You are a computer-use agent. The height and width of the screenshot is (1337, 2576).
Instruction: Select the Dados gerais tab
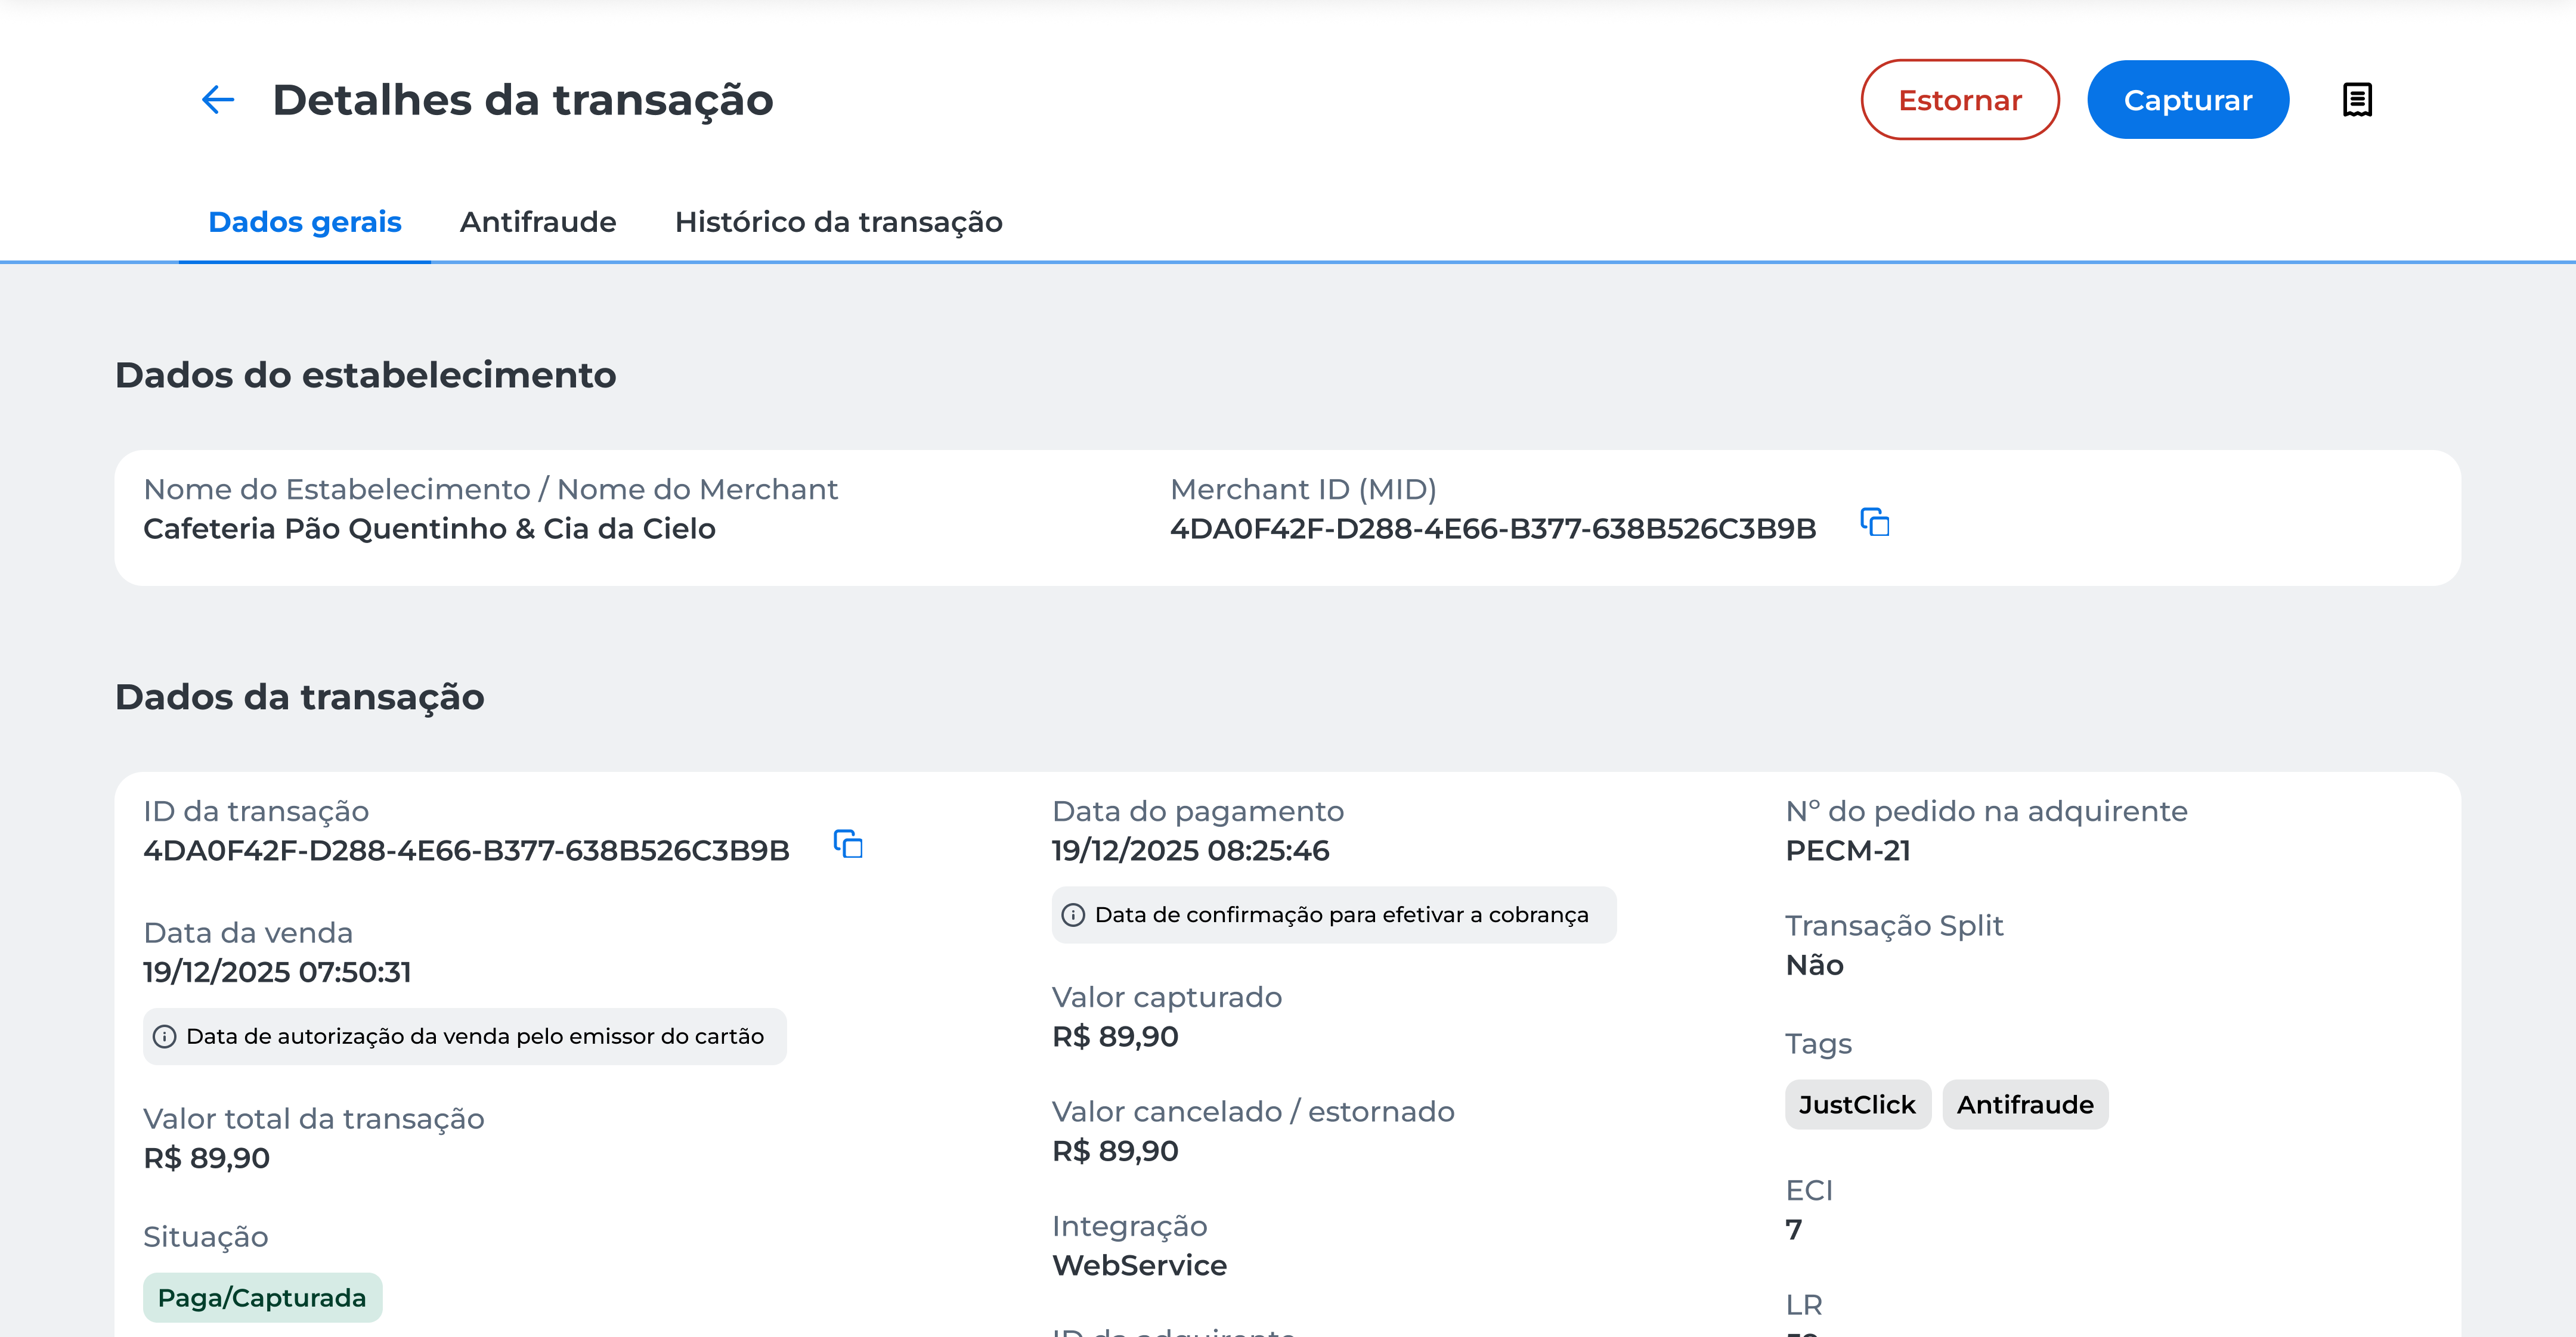point(305,222)
